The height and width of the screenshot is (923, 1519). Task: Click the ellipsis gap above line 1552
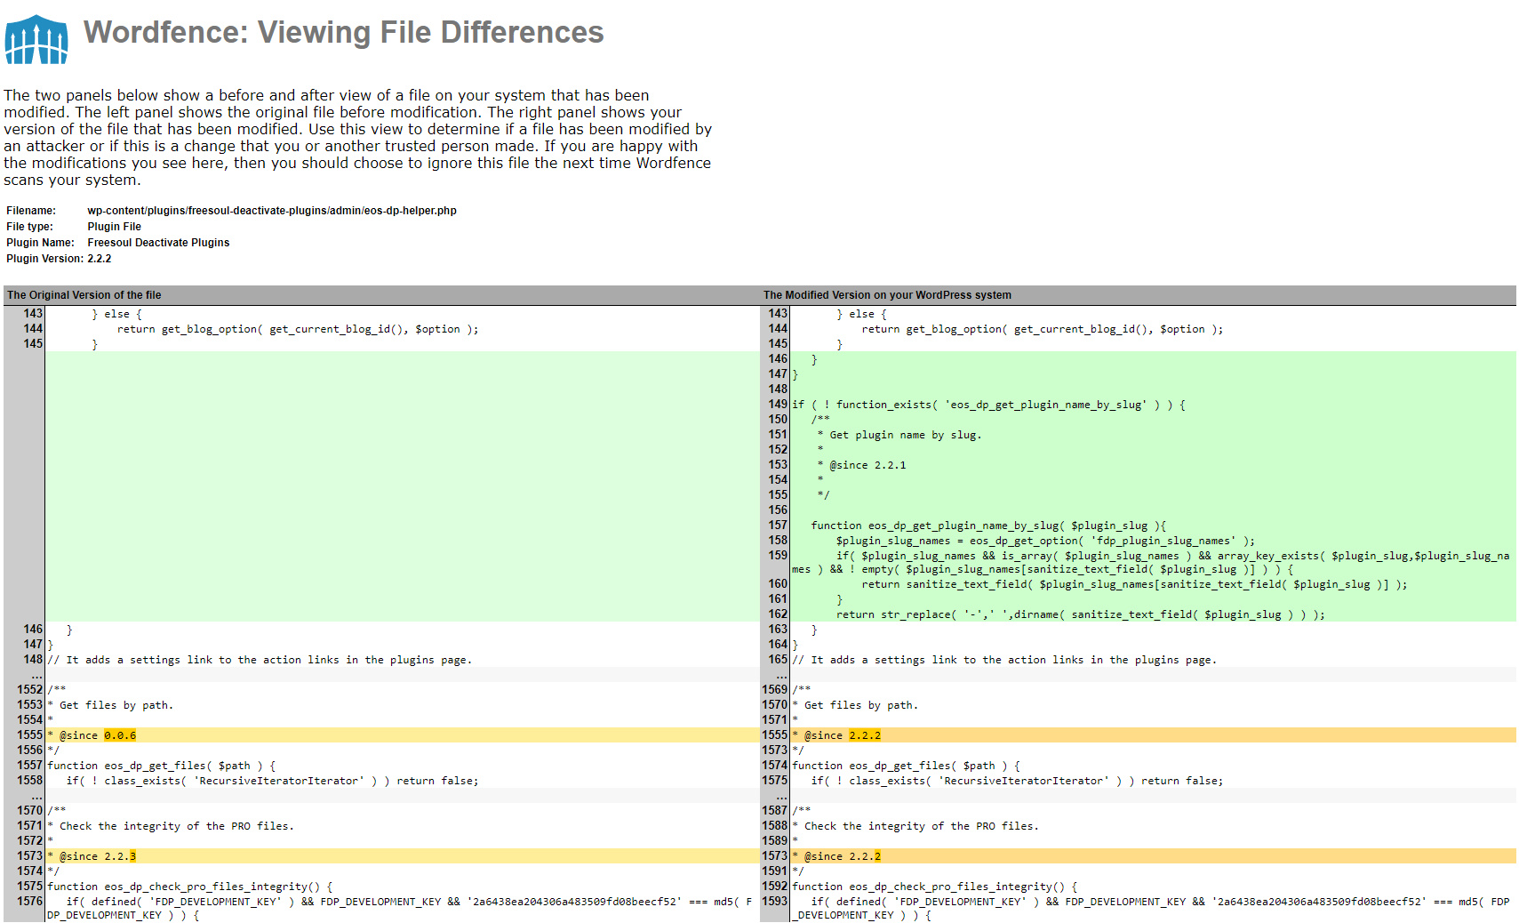pos(36,675)
